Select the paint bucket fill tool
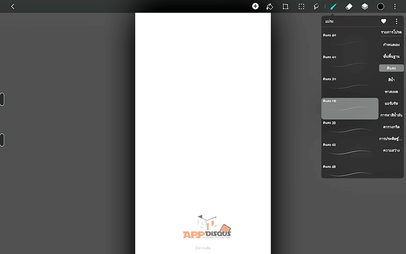This screenshot has width=406, height=254. pos(270,6)
